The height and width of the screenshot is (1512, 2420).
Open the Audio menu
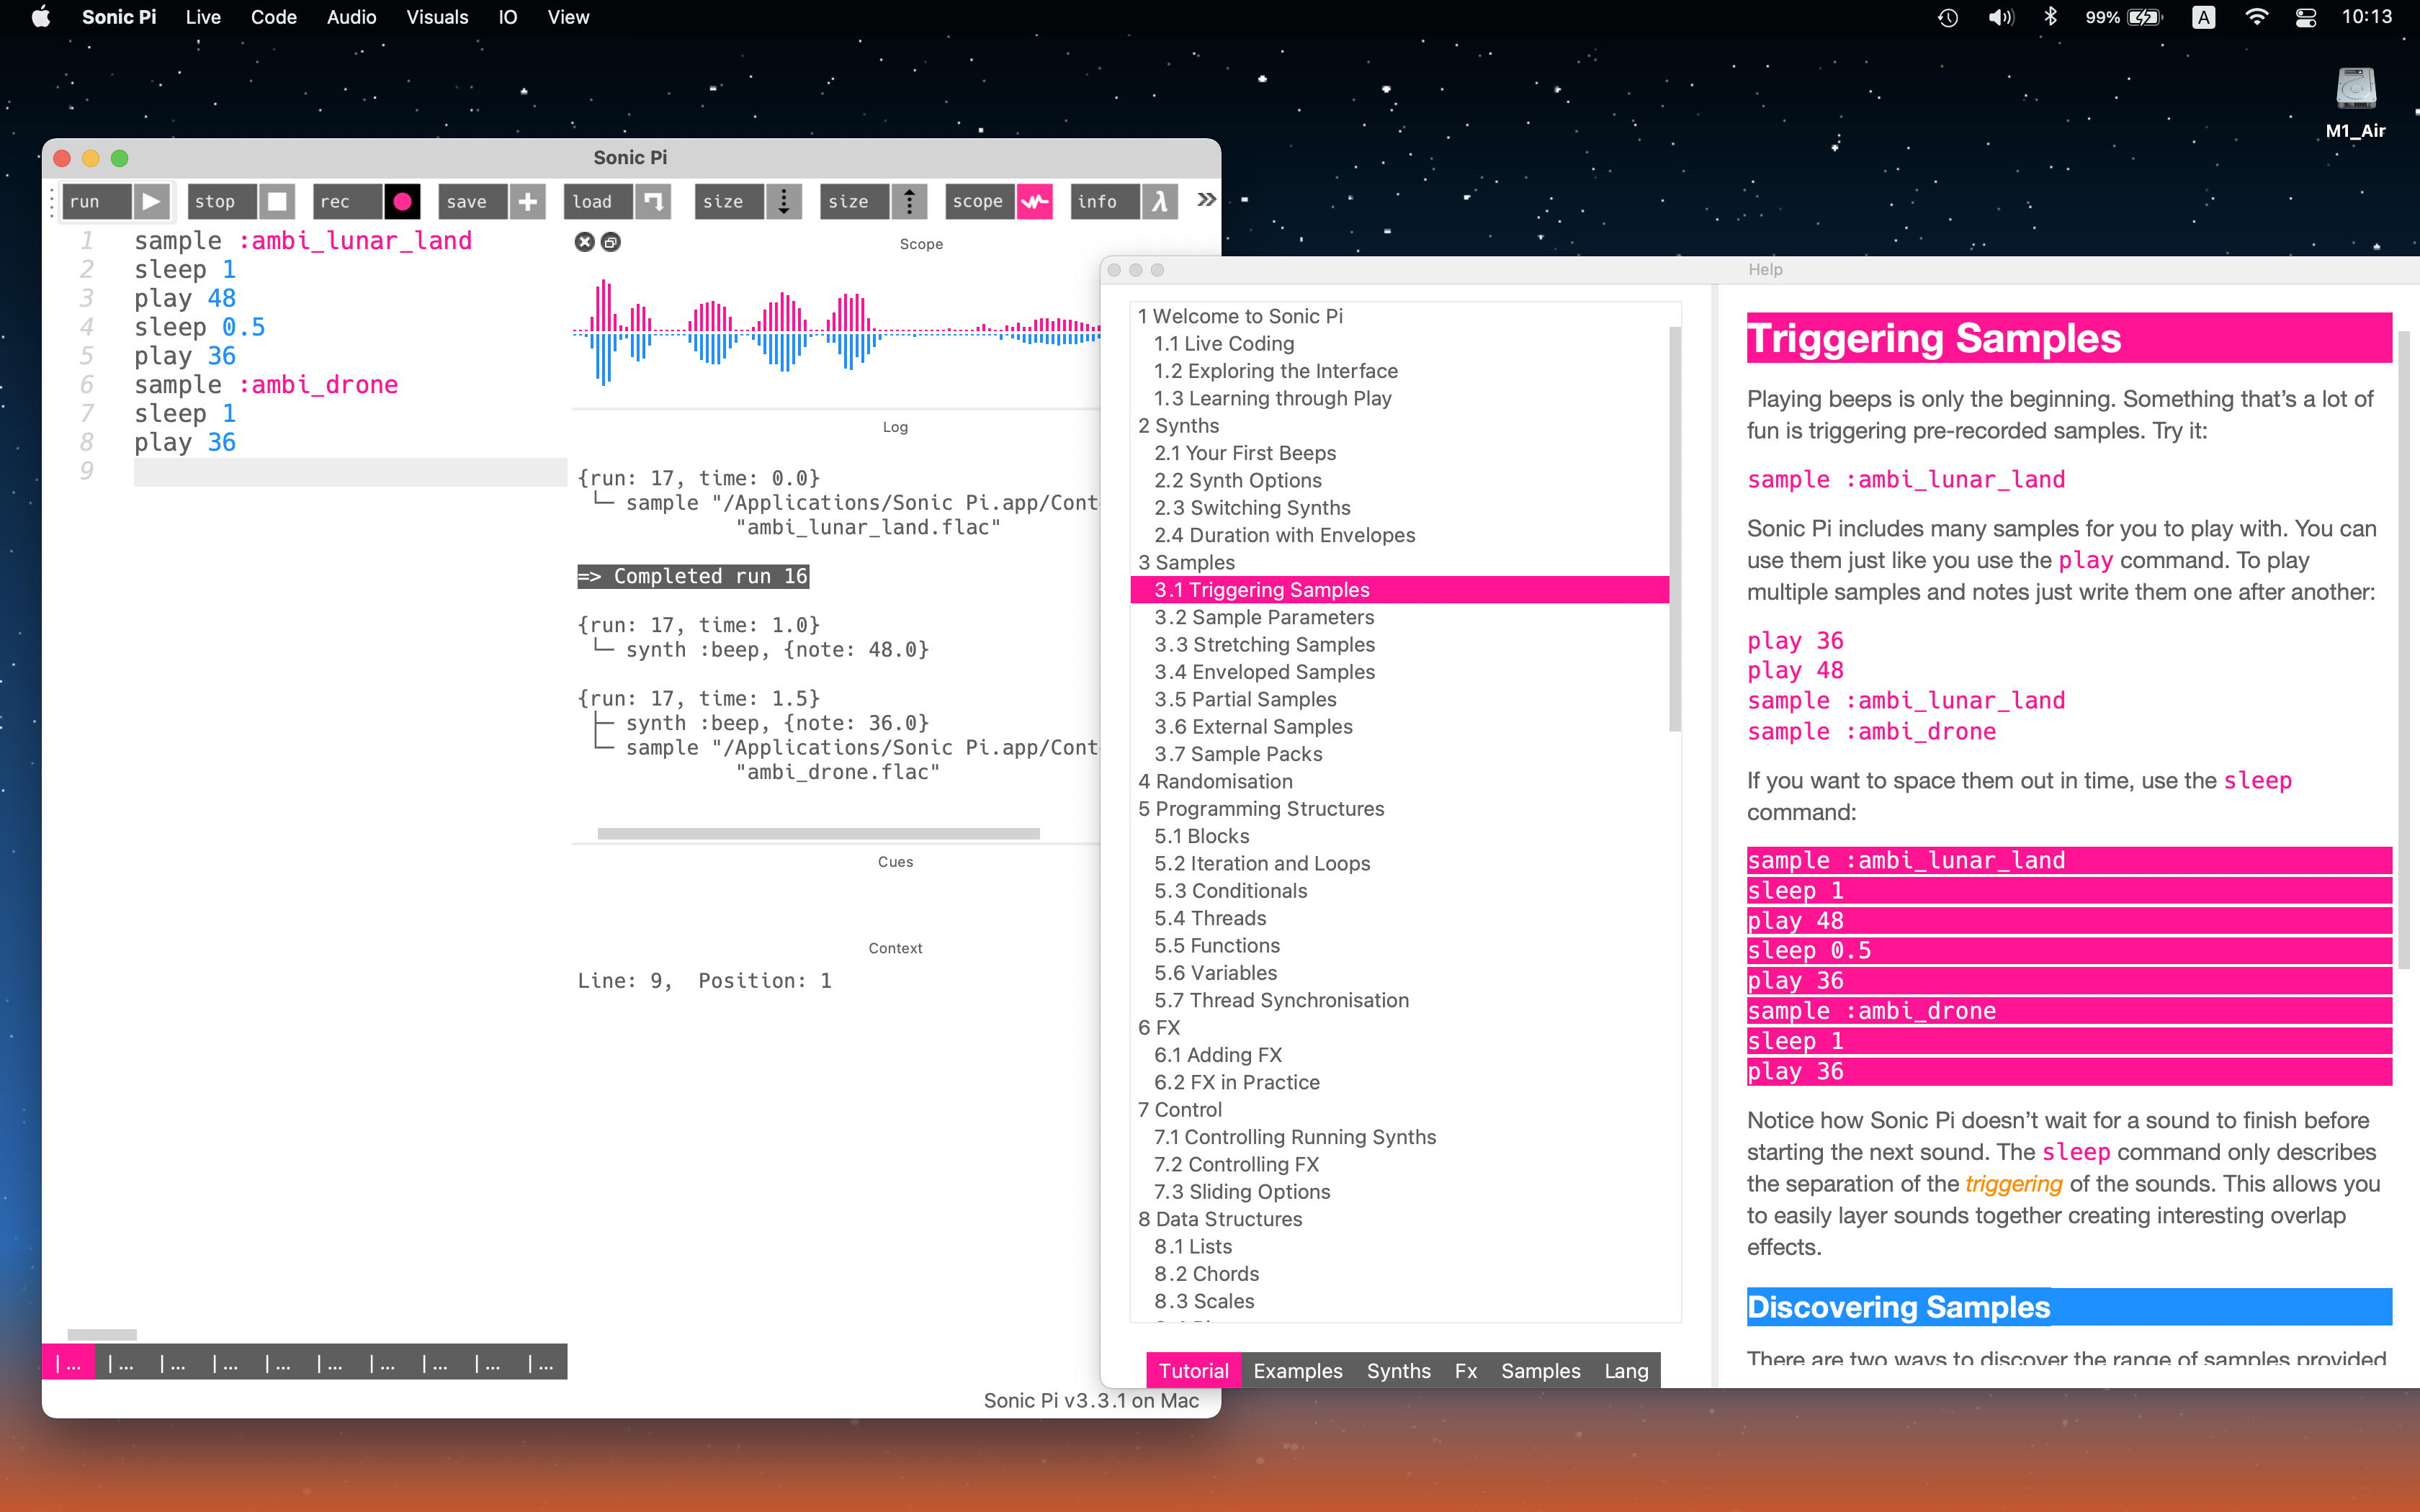[x=351, y=17]
